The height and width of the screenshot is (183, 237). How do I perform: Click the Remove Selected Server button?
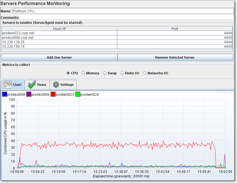coord(175,58)
